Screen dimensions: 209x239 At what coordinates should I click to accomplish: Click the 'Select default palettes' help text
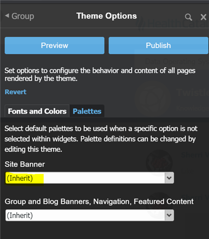[x=101, y=139]
